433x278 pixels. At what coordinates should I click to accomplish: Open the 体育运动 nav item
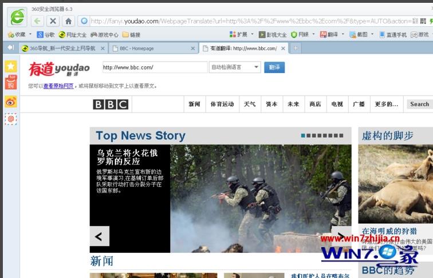[222, 104]
